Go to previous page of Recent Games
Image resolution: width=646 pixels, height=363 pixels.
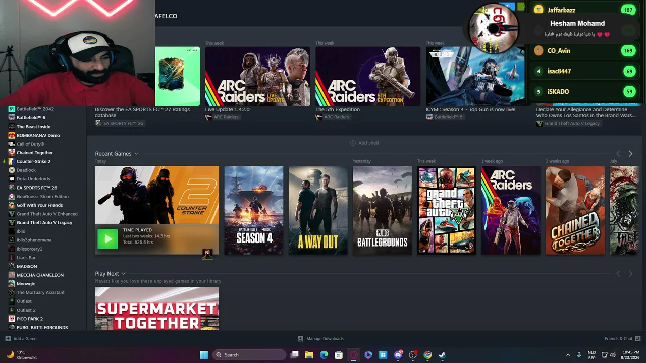pyautogui.click(x=618, y=154)
